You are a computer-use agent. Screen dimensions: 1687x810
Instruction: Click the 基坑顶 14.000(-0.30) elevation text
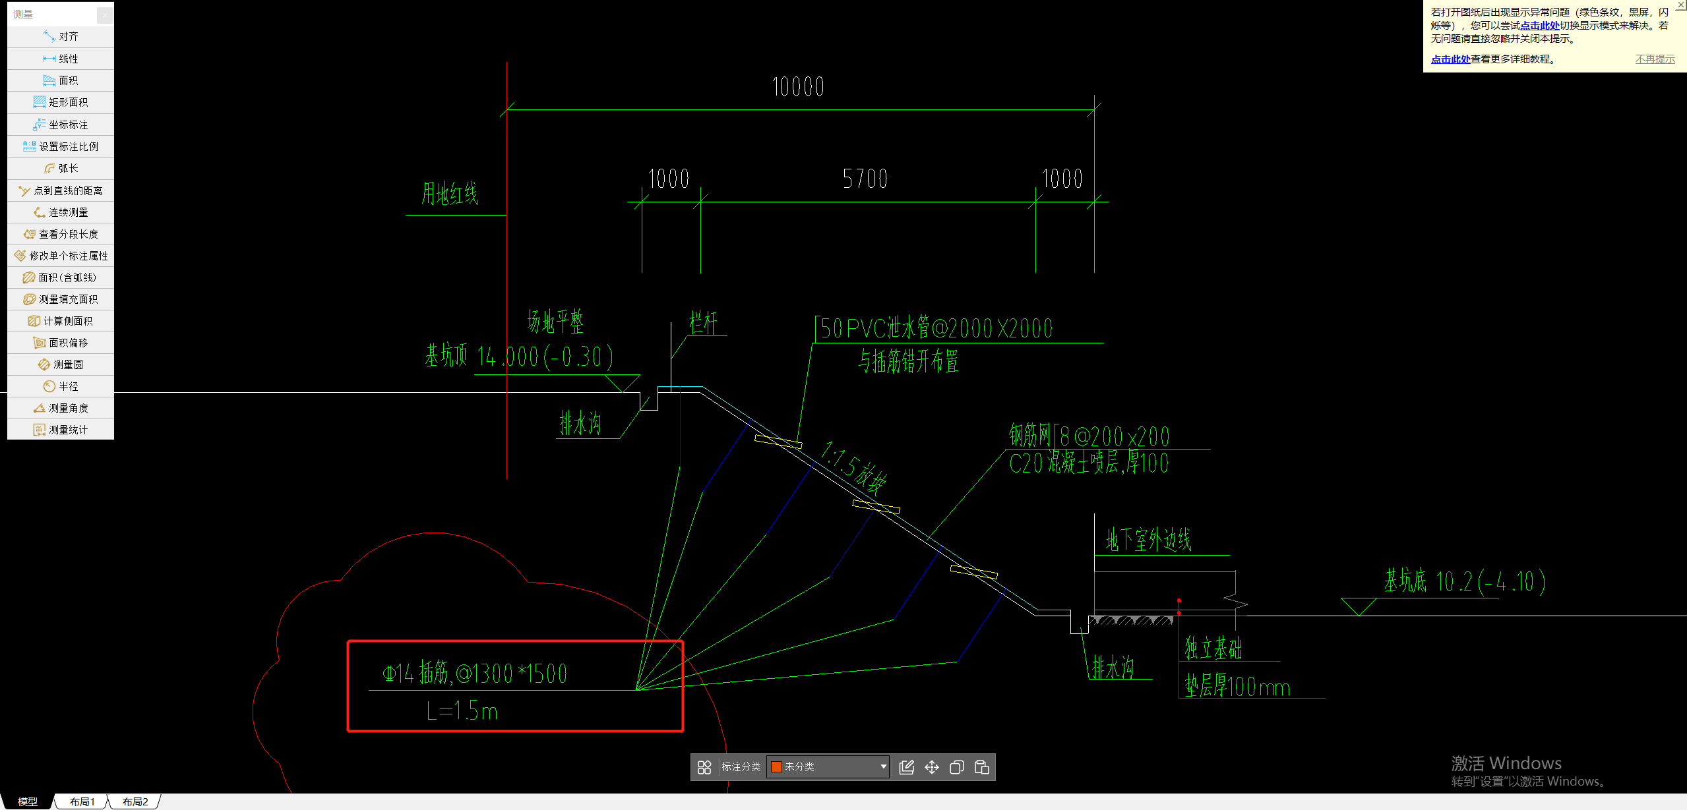519,356
